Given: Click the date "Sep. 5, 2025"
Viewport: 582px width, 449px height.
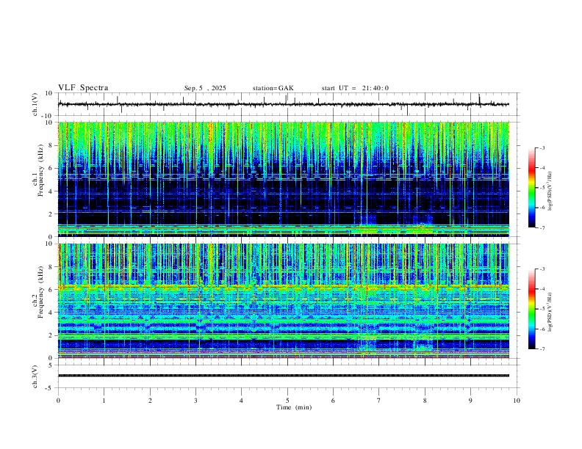Looking at the screenshot, I should (x=205, y=88).
